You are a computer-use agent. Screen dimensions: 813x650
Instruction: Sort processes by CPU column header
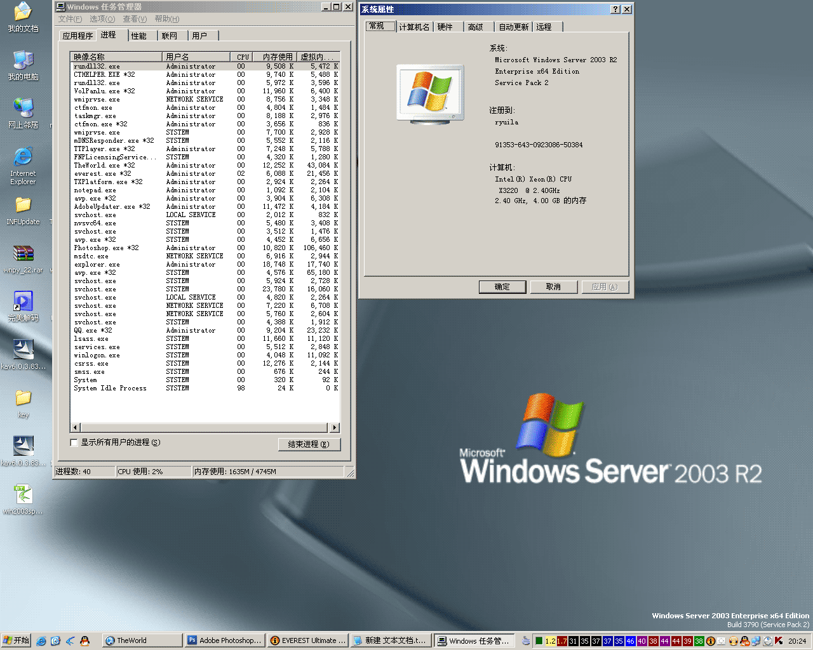coord(241,56)
